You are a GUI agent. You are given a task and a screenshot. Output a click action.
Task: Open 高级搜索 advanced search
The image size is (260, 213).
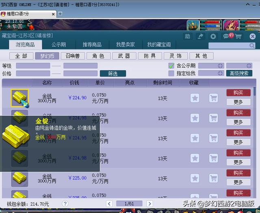pyautogui.click(x=239, y=73)
